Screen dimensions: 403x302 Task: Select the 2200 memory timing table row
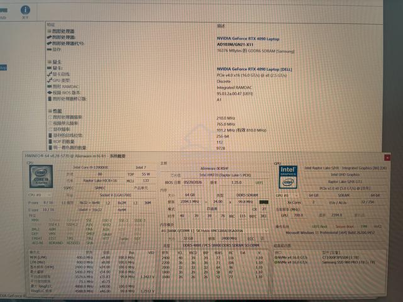pyautogui.click(x=214, y=262)
